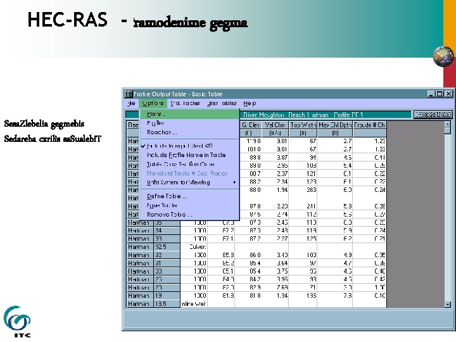This screenshot has width=456, height=342.
Task: Click the table scrollbar up arrow
Action: [x=448, y=124]
